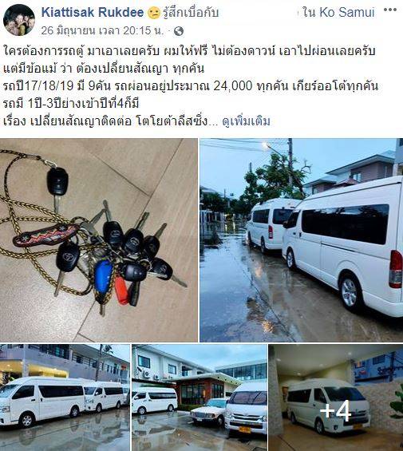The image size is (403, 451).
Task: Click the rear taillight of nearest van
Action: click(x=396, y=269)
